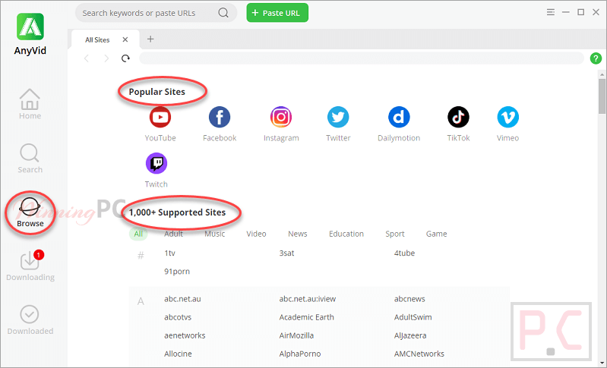Select the Education category filter

coord(346,234)
